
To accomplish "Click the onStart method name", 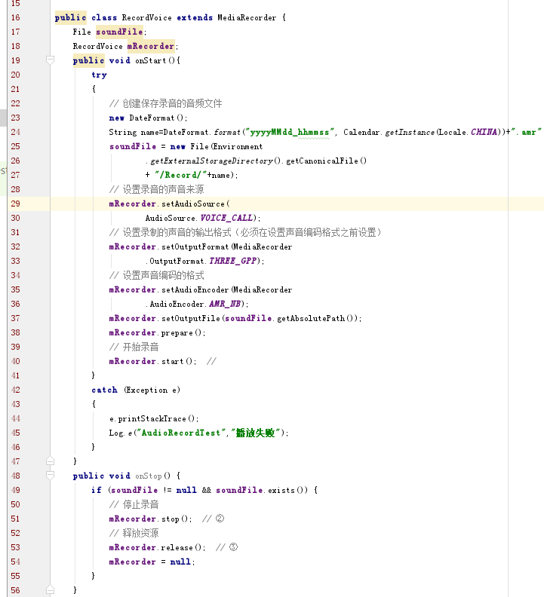I will [151, 60].
